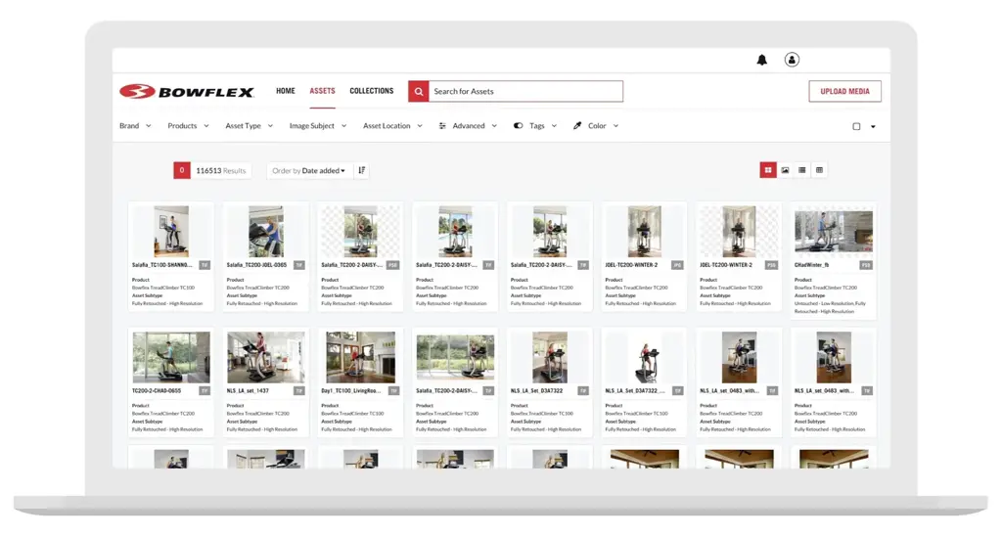Open the user profile icon

coord(792,60)
